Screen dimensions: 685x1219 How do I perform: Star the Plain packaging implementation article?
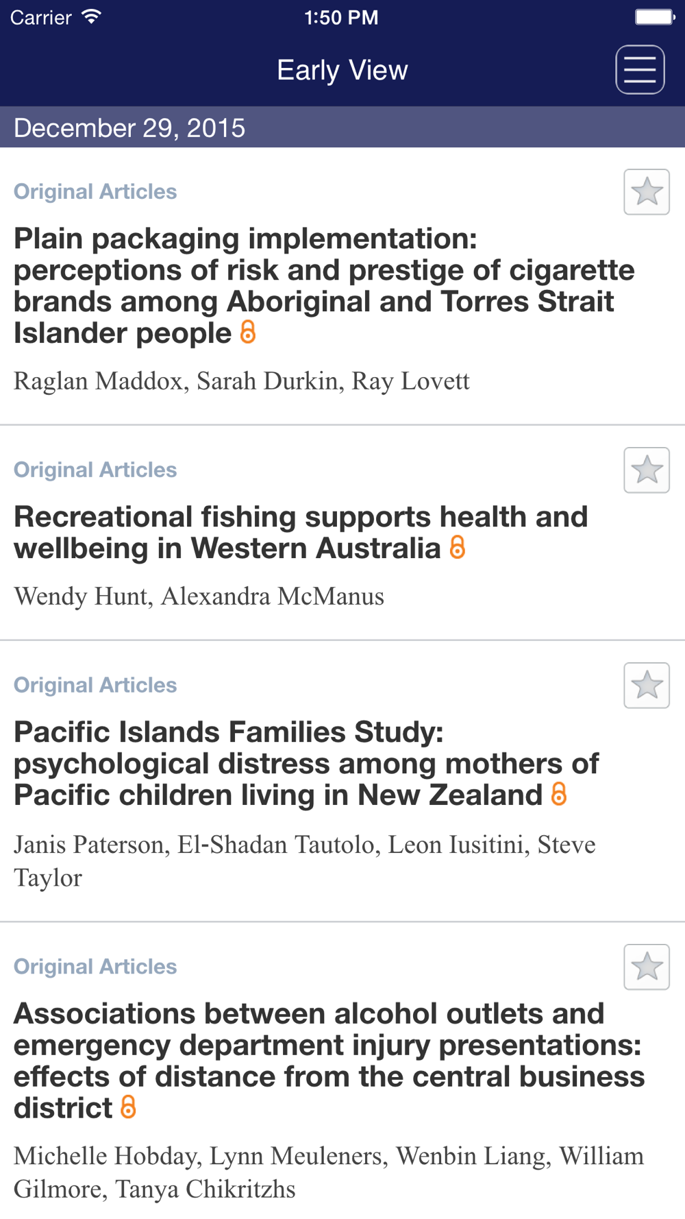[647, 192]
